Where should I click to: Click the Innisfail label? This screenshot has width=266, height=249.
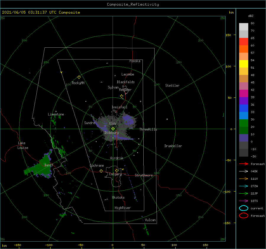(119, 107)
